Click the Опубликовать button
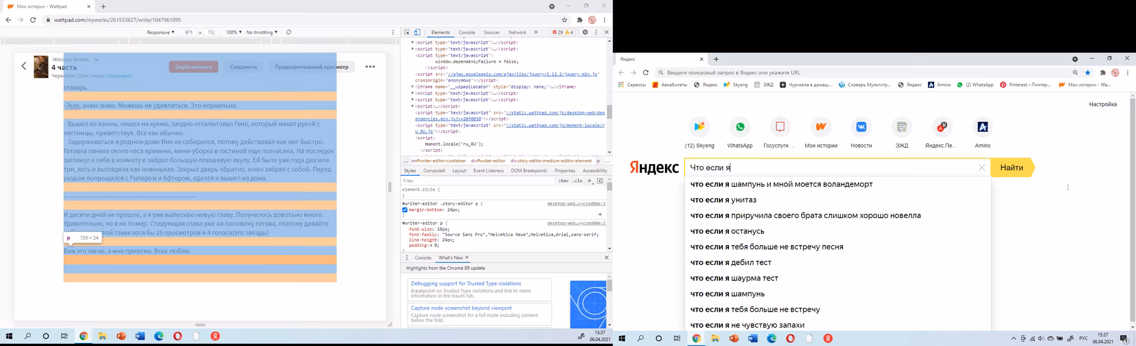This screenshot has width=1136, height=346. coord(193,67)
